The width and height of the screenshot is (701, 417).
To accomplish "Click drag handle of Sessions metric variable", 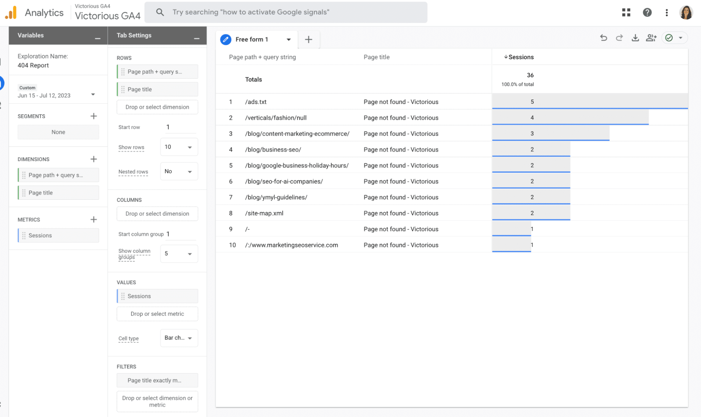I will pyautogui.click(x=24, y=235).
